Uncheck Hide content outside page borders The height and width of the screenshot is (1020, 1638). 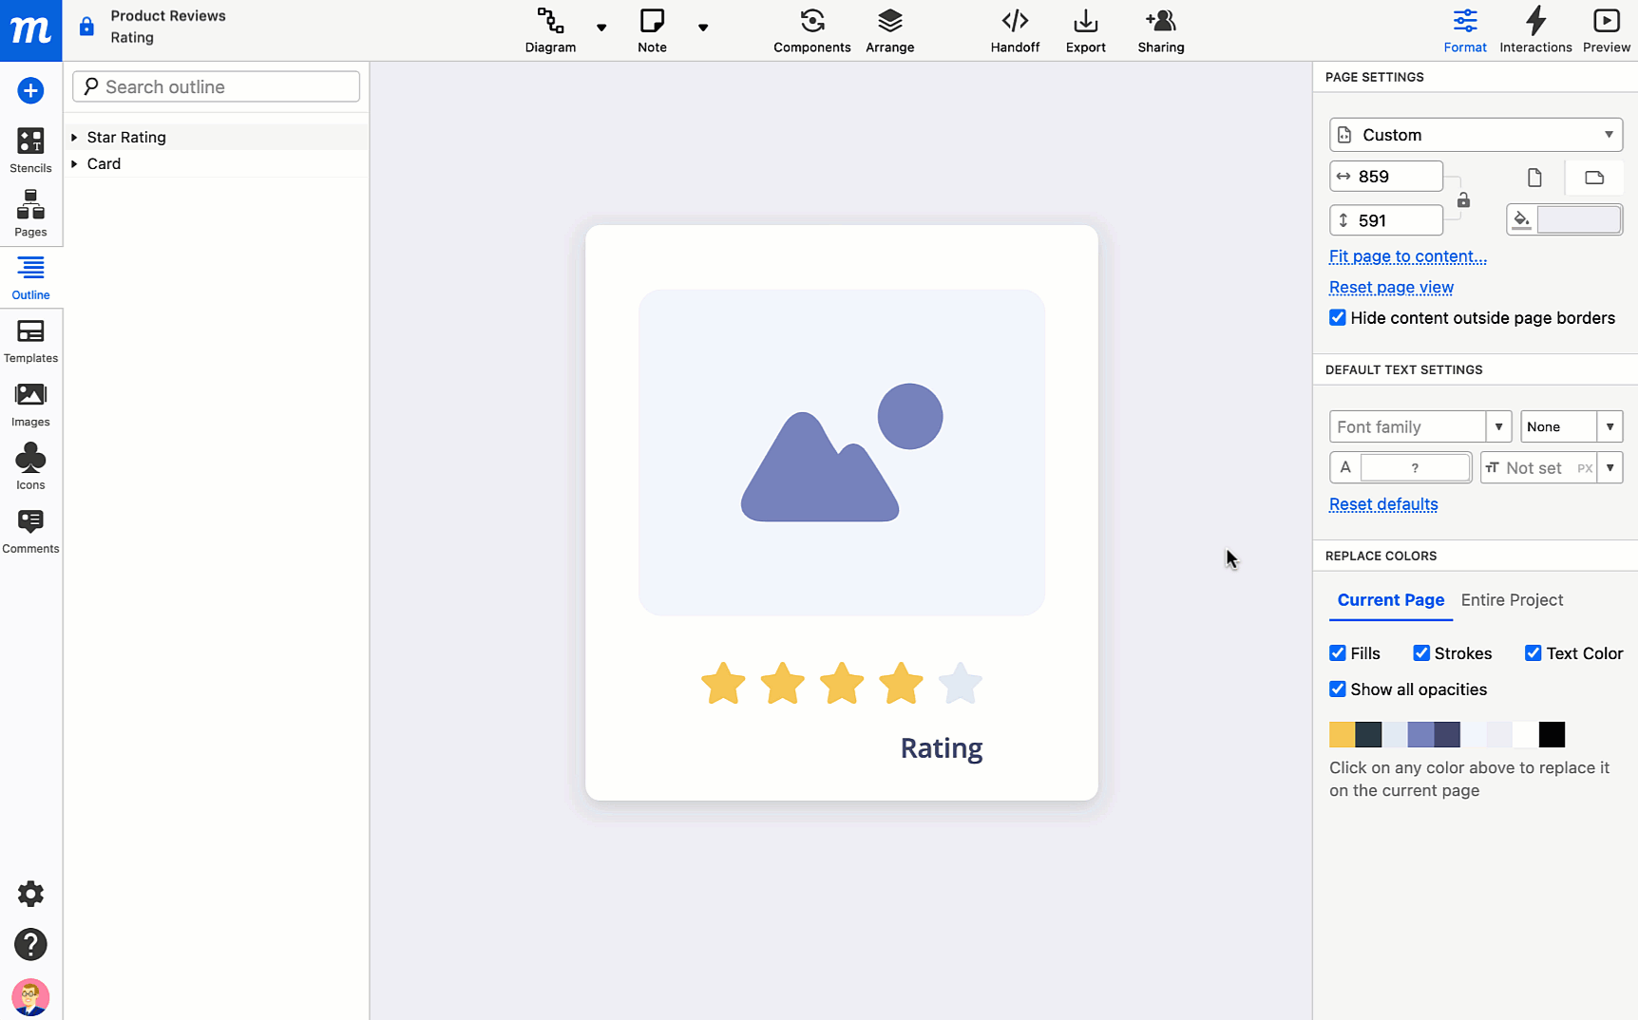pyautogui.click(x=1338, y=318)
